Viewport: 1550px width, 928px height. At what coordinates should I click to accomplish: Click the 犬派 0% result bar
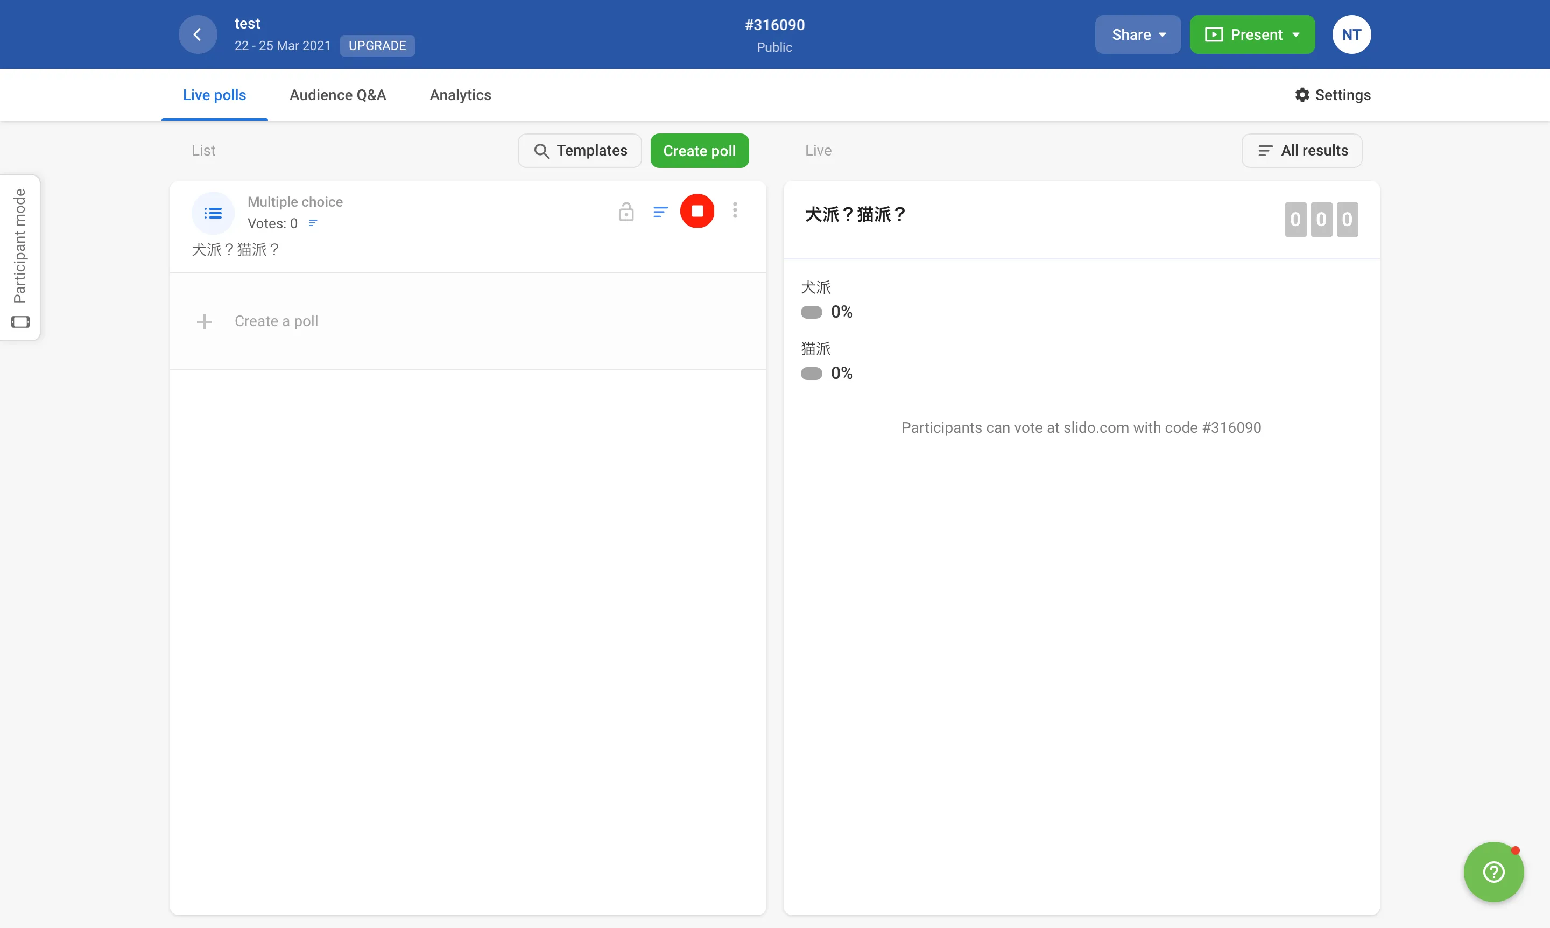(811, 312)
